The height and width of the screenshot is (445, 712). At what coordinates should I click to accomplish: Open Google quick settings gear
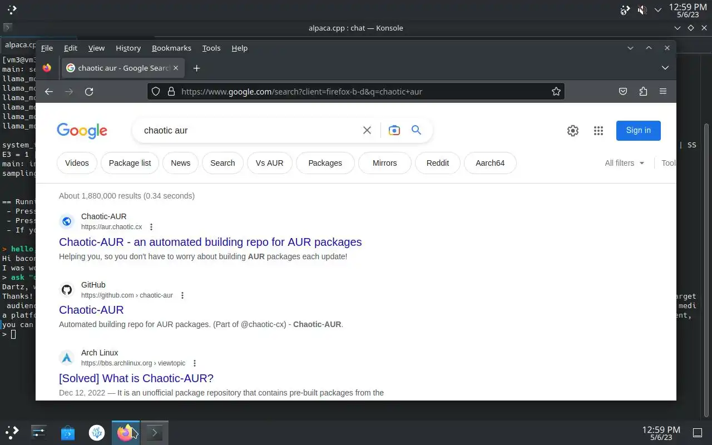[x=573, y=131]
